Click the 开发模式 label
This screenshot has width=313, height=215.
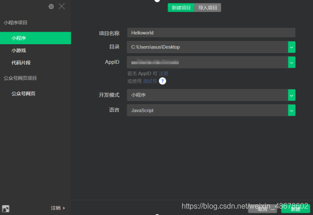pos(109,95)
